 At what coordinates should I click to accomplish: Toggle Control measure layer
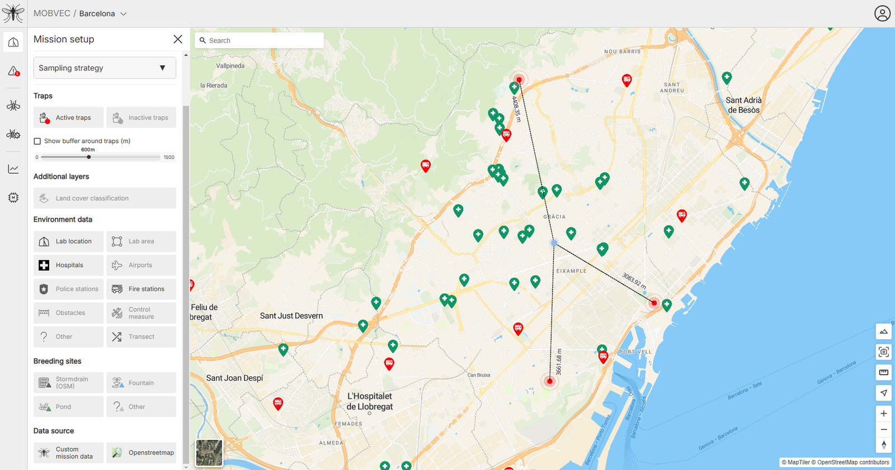pyautogui.click(x=141, y=313)
